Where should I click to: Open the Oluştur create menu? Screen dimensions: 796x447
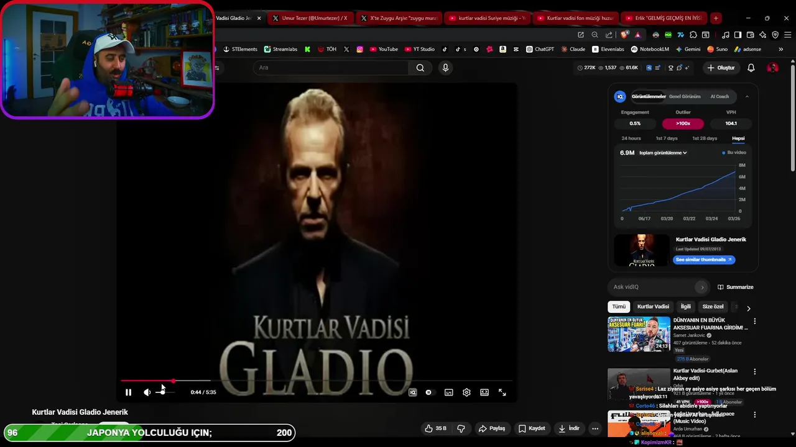pyautogui.click(x=721, y=68)
